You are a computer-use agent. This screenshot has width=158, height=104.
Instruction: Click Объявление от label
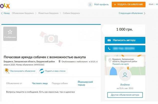[x=14, y=83]
